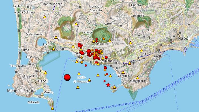Viewport: 199px width, 112px height.
Task: Select the Pisciarelli place label
Action: (103, 44)
